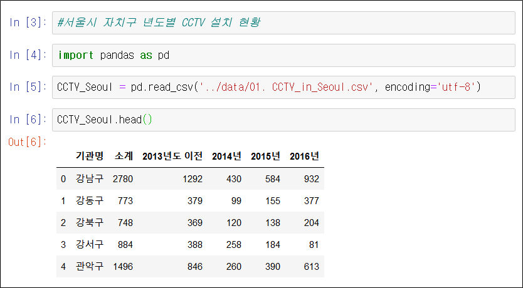Click the In [3] prompt label

pyautogui.click(x=28, y=23)
